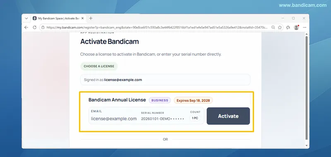Click the scrollbar up arrow
The width and height of the screenshot is (331, 157).
coord(307,34)
